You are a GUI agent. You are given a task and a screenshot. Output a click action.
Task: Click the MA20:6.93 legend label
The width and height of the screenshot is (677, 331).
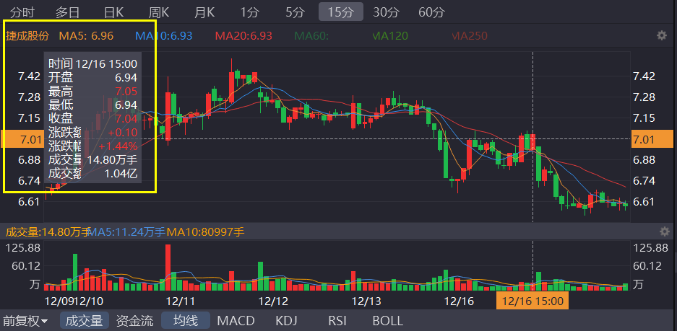243,36
